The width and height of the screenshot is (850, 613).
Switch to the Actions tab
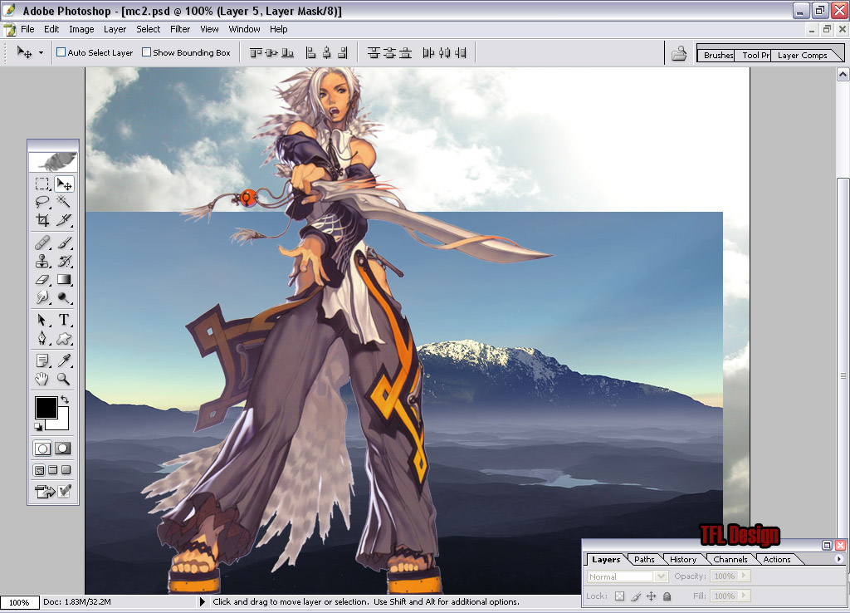(777, 559)
